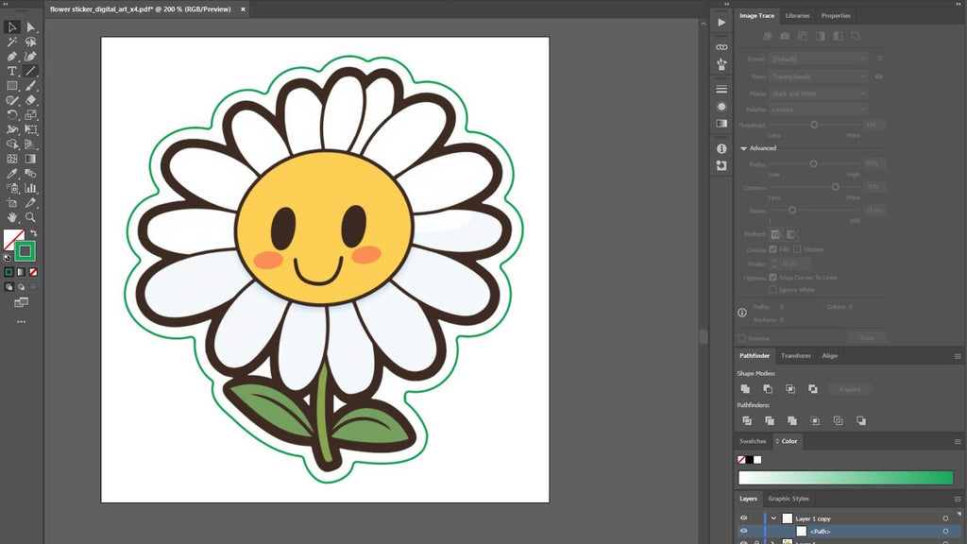Click the Divide pathfinder icon
This screenshot has height=544, width=967.
click(x=747, y=420)
